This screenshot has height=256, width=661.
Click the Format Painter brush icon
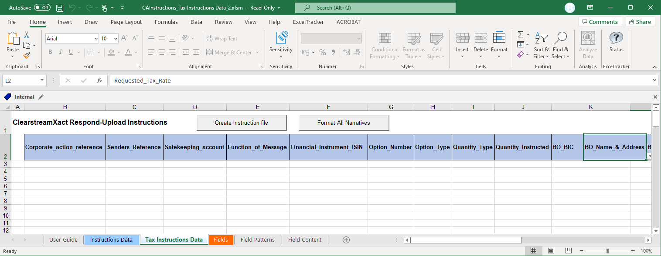tap(27, 56)
